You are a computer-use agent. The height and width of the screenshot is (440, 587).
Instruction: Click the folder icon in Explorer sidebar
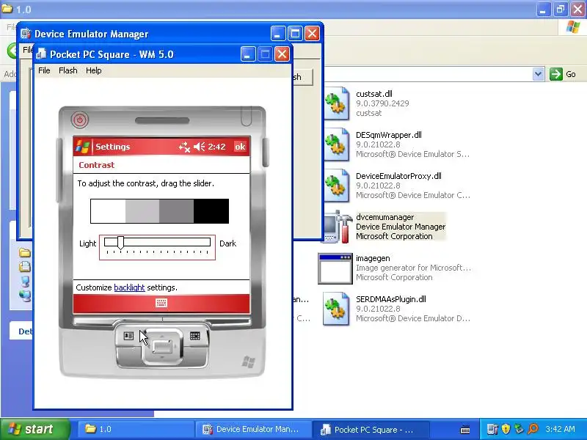[25, 253]
